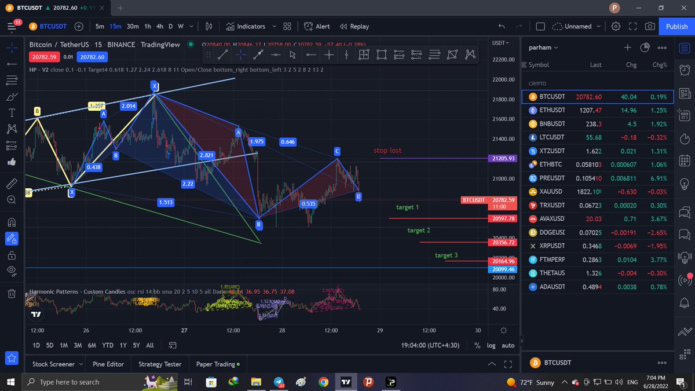Image resolution: width=695 pixels, height=391 pixels.
Task: Open indicator templates grid icon
Action: 287,26
